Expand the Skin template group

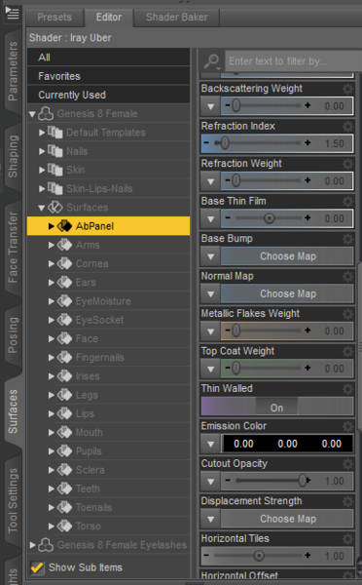coord(42,170)
